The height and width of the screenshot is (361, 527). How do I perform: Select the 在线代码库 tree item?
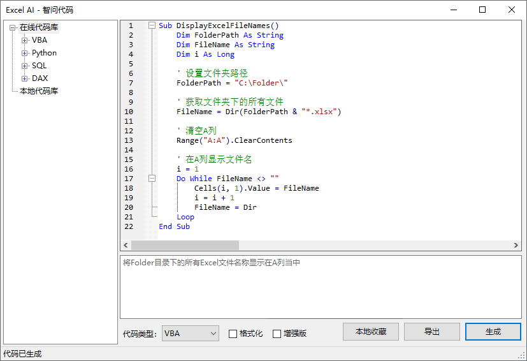pos(39,27)
